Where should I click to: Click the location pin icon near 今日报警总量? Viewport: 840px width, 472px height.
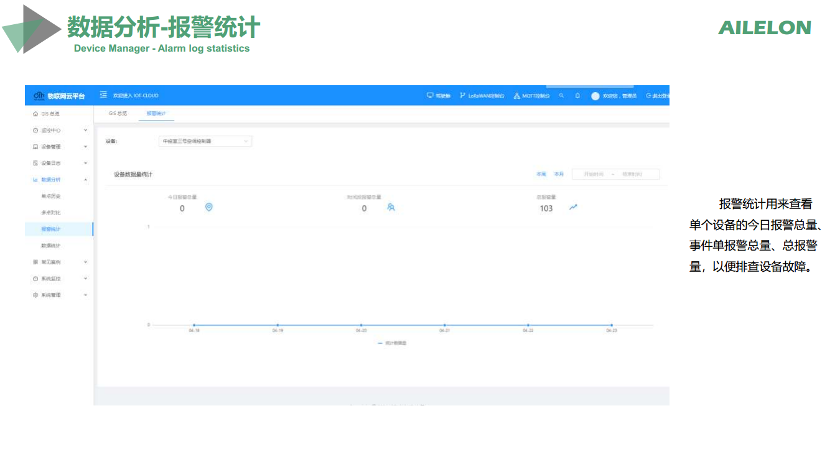[209, 207]
